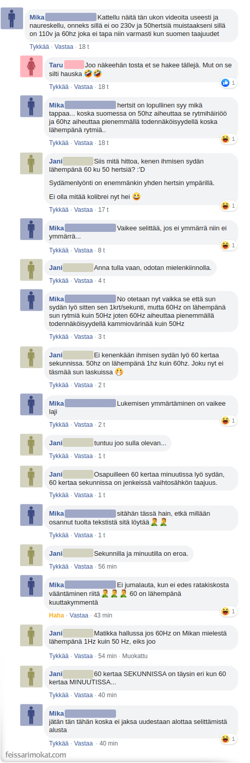Click the laughing reaction on the 'Vaikee selittää' comment
Image resolution: width=250 pixels, height=763 pixels.
tap(225, 246)
